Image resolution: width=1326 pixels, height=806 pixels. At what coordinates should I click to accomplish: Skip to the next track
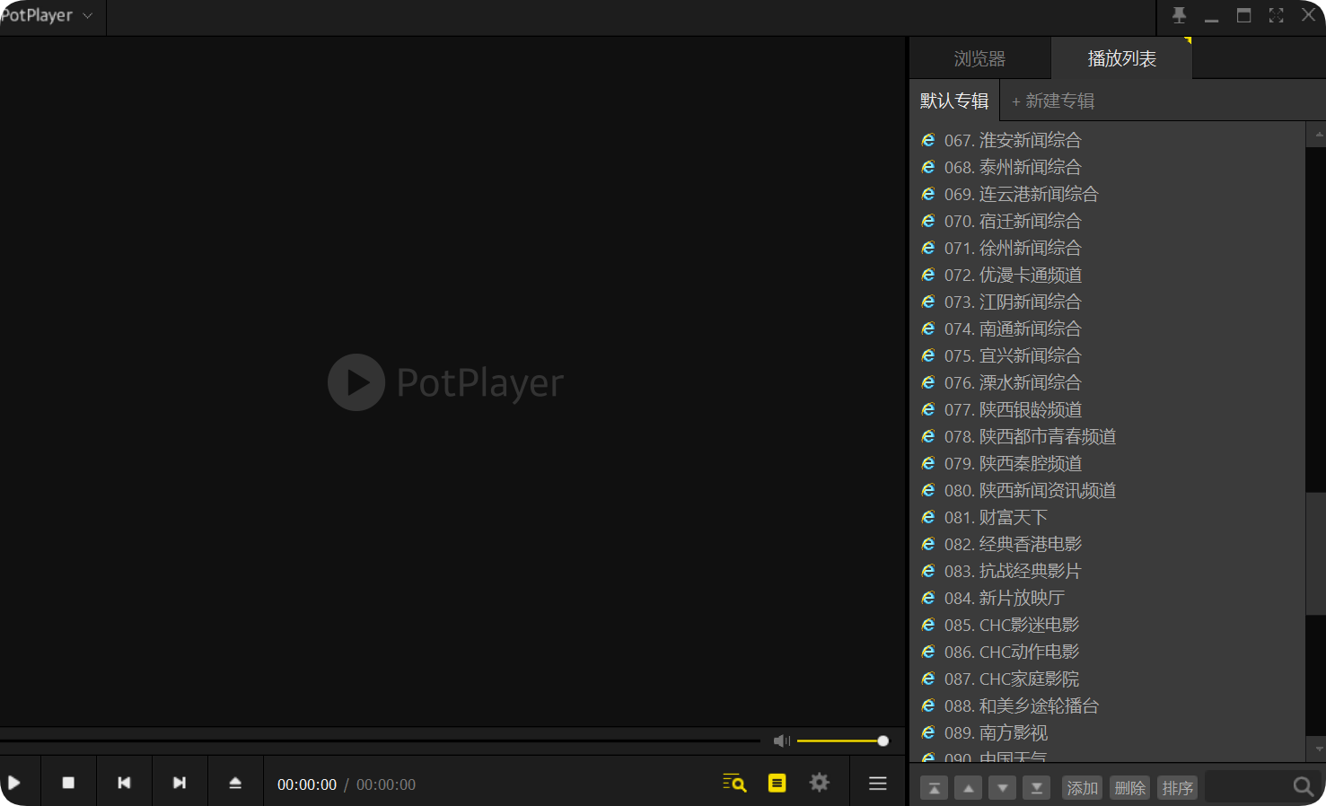coord(180,783)
